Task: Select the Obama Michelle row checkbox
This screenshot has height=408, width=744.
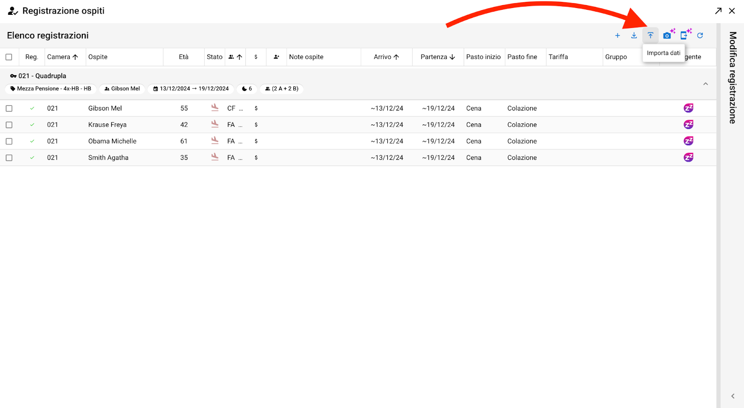Action: (x=9, y=141)
